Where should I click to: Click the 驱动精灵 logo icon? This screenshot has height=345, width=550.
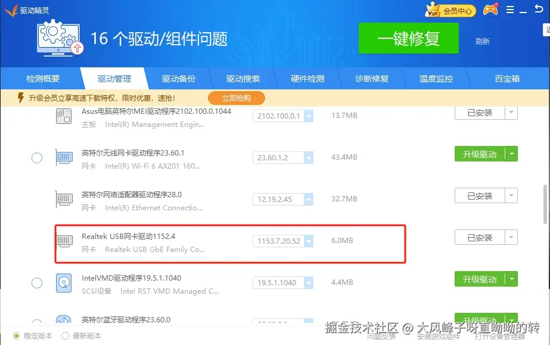click(x=11, y=10)
